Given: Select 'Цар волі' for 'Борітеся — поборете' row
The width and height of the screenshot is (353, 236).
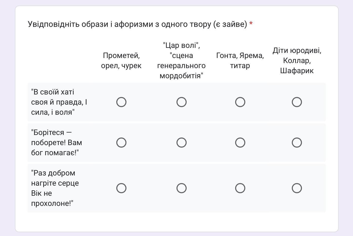Looking at the screenshot, I should pyautogui.click(x=182, y=143).
